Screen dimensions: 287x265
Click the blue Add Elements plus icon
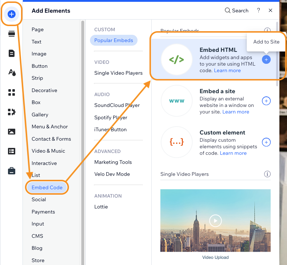(12, 14)
